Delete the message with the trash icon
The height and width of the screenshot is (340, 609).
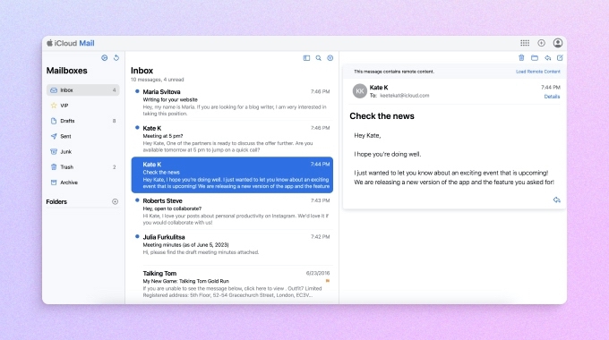pos(521,58)
